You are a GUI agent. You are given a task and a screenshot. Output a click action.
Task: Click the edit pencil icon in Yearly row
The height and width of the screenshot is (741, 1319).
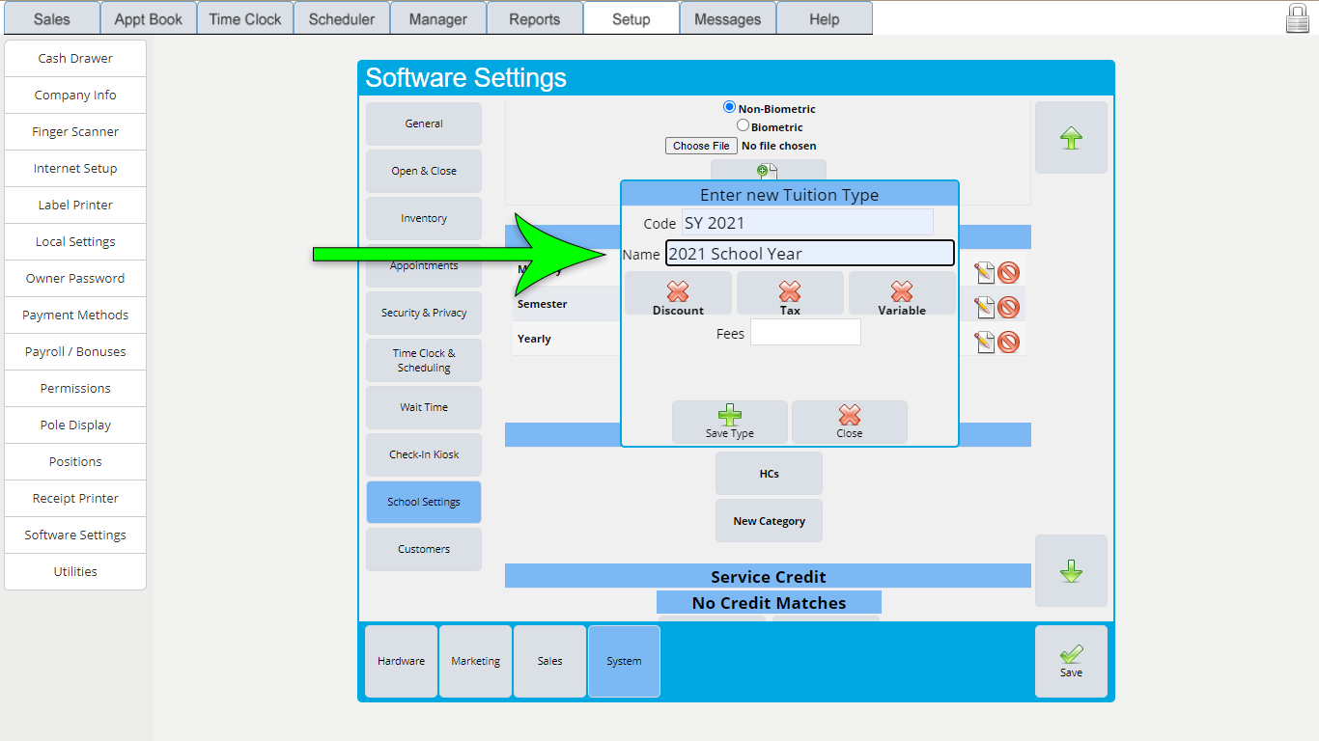pos(984,342)
